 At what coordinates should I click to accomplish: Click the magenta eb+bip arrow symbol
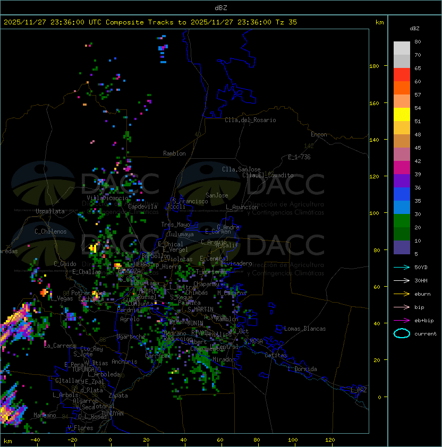click(x=402, y=321)
